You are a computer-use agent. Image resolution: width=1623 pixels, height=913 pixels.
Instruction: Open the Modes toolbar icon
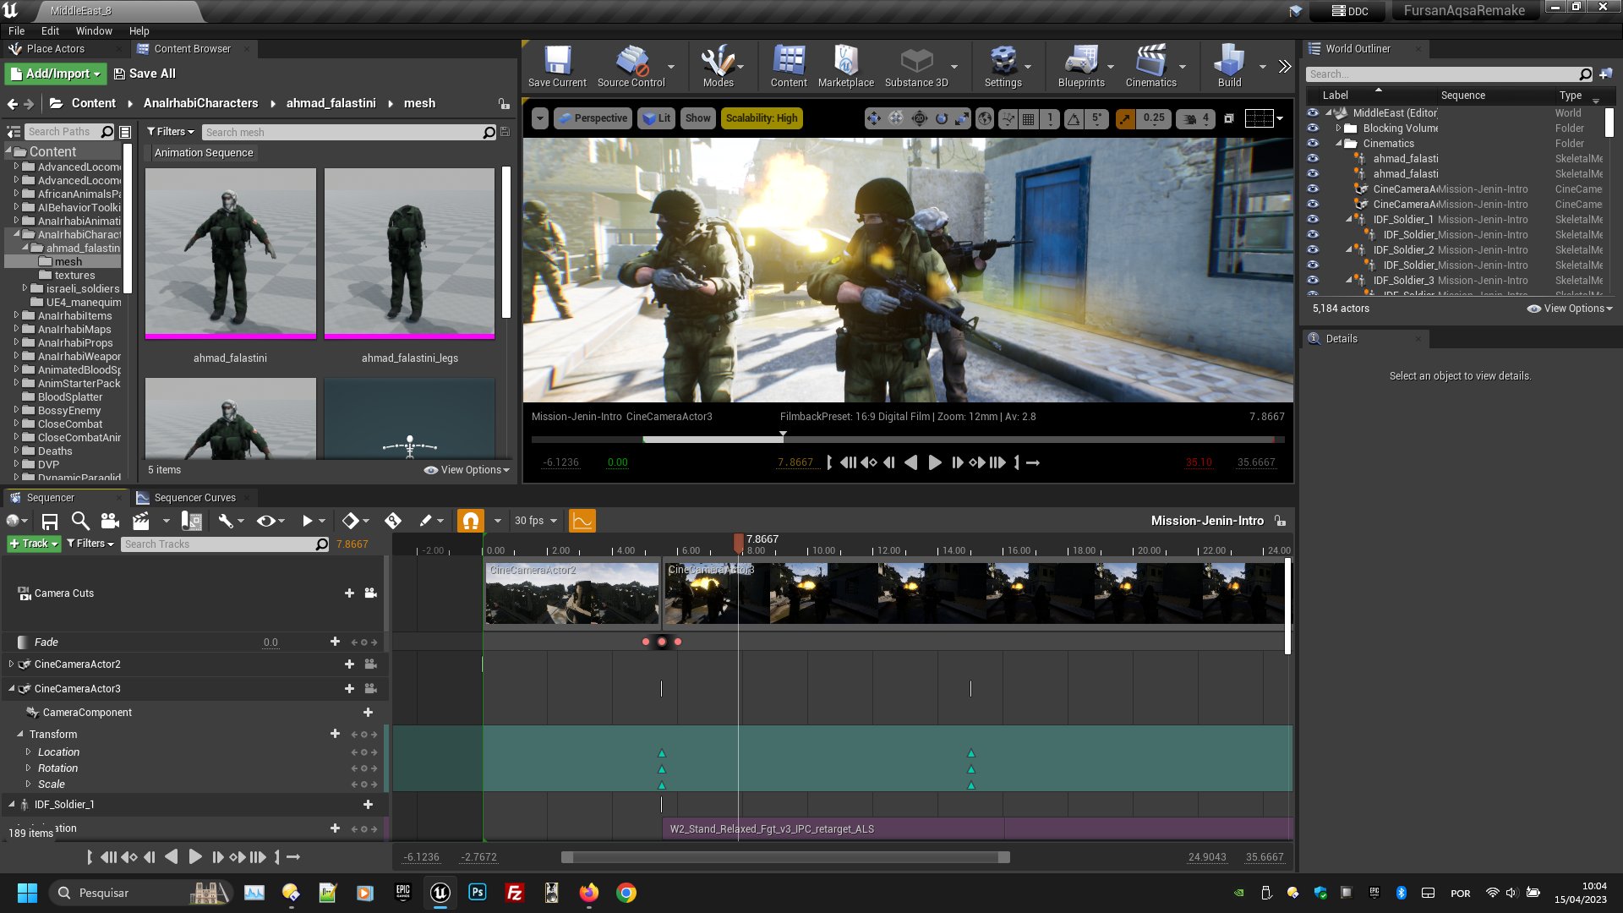pos(718,67)
